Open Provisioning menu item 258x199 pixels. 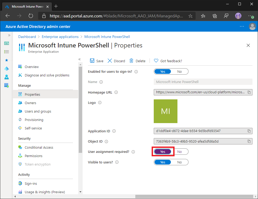(46, 120)
